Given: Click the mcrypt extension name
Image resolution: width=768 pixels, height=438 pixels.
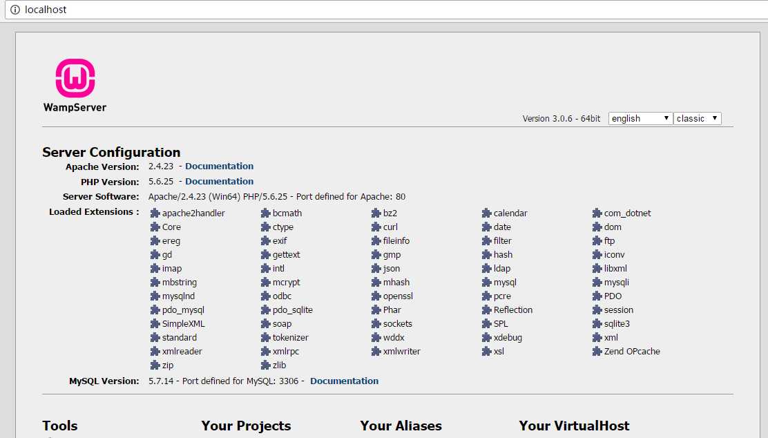Looking at the screenshot, I should click(x=286, y=282).
